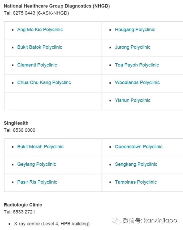183x230 pixels.
Task: Click the WeChat logo icon in watermark
Action: click(x=116, y=220)
